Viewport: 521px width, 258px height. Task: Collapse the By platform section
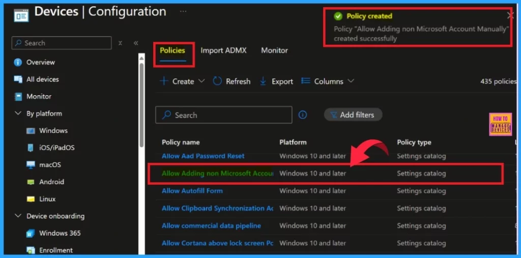(18, 113)
